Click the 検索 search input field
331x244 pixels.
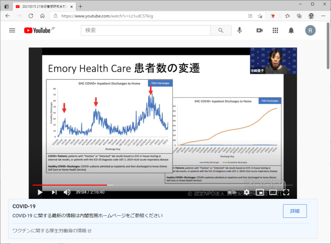[x=146, y=30]
